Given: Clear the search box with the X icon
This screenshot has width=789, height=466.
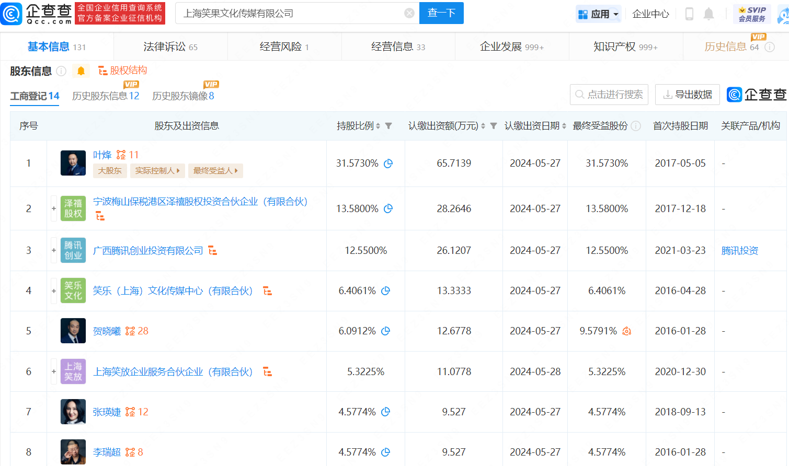Looking at the screenshot, I should click(x=409, y=13).
